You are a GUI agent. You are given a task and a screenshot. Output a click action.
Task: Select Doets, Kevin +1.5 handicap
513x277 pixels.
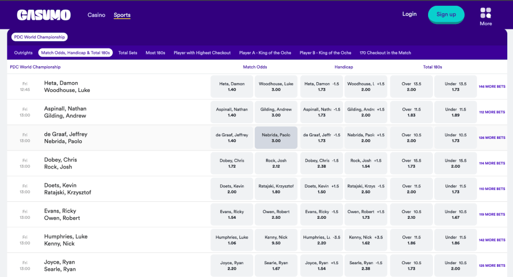tap(322, 189)
